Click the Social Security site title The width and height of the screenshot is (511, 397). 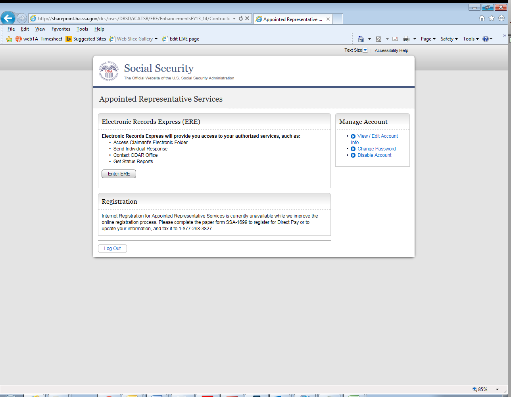click(x=159, y=68)
